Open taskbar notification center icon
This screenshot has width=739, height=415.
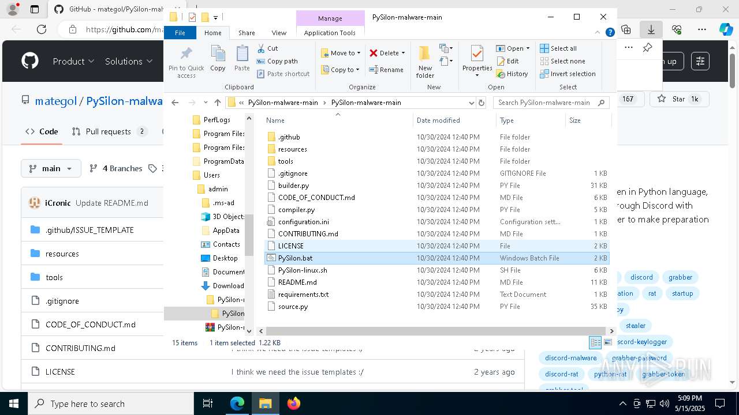tap(720, 403)
